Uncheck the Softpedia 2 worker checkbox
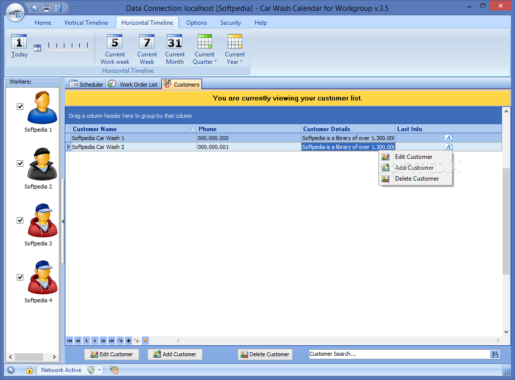Viewport: 515px width, 380px height. pyautogui.click(x=20, y=163)
